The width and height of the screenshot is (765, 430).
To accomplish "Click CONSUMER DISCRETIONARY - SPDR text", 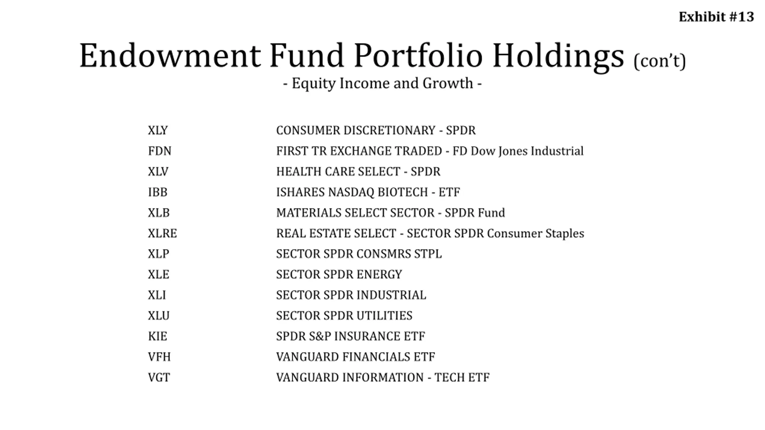I will 376,130.
